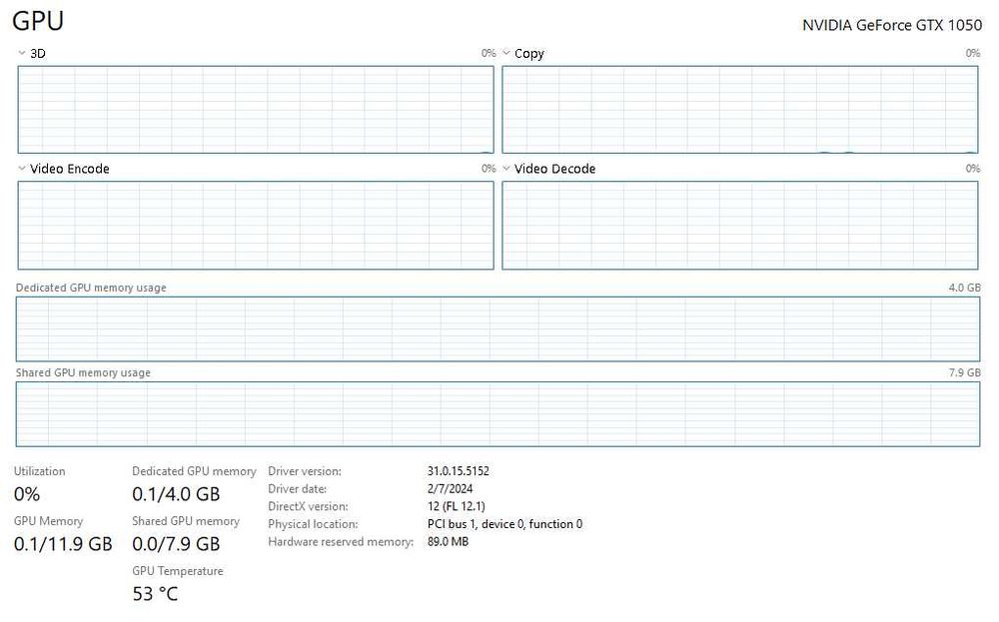999x622 pixels.
Task: Select the Video Decode graph area
Action: pos(740,226)
